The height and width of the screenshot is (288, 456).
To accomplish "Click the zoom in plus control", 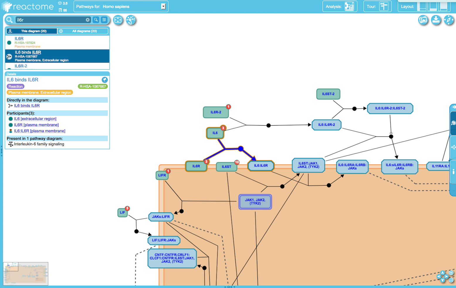I will [x=451, y=273].
